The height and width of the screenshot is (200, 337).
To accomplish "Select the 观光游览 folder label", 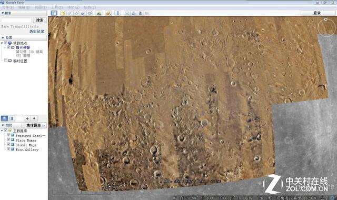I will click(x=23, y=47).
